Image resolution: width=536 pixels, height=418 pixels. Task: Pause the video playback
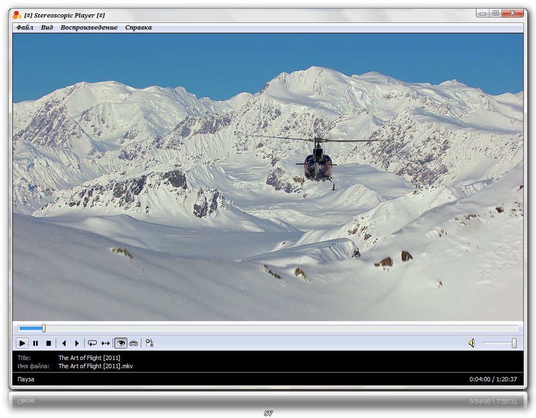click(36, 343)
